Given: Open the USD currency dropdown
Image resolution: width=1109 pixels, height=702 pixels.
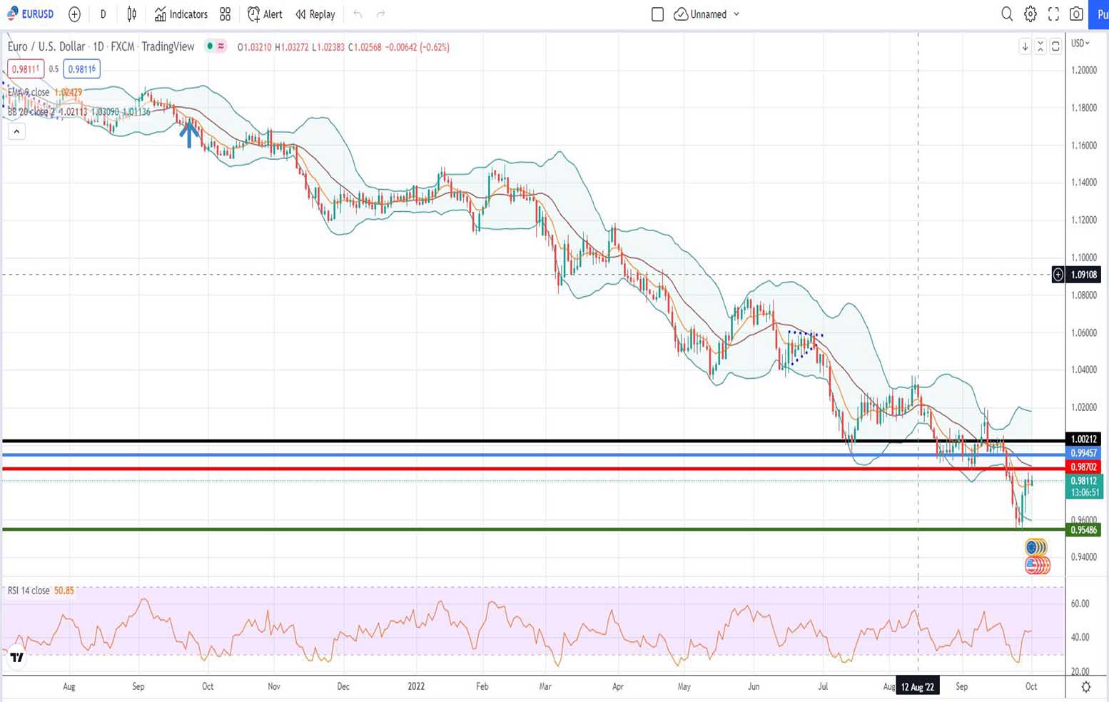Looking at the screenshot, I should coord(1080,44).
